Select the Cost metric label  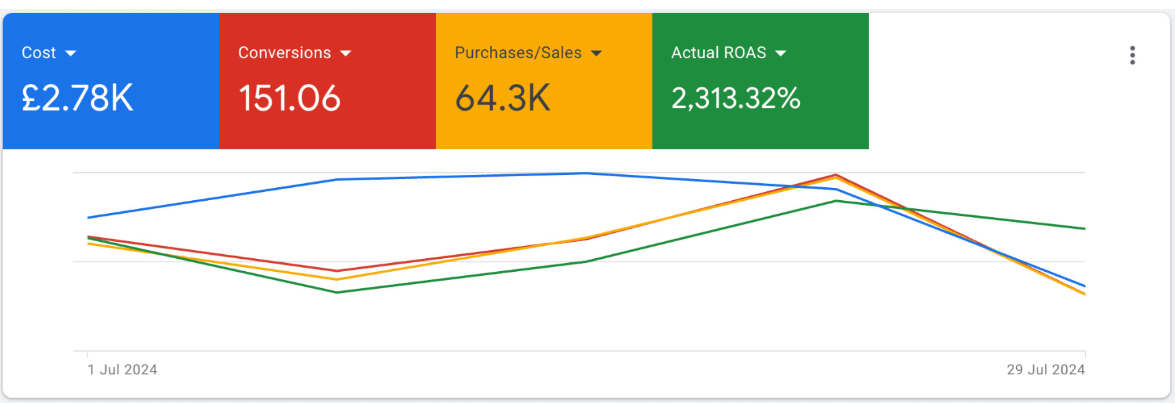tap(38, 53)
